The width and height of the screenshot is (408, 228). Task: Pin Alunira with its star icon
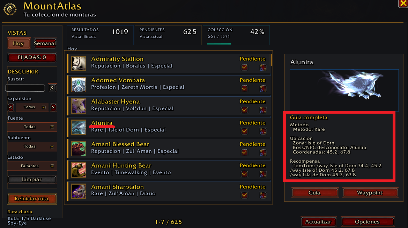[x=263, y=131]
